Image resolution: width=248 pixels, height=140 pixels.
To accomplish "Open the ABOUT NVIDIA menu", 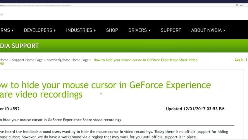I will pyautogui.click(x=208, y=30).
